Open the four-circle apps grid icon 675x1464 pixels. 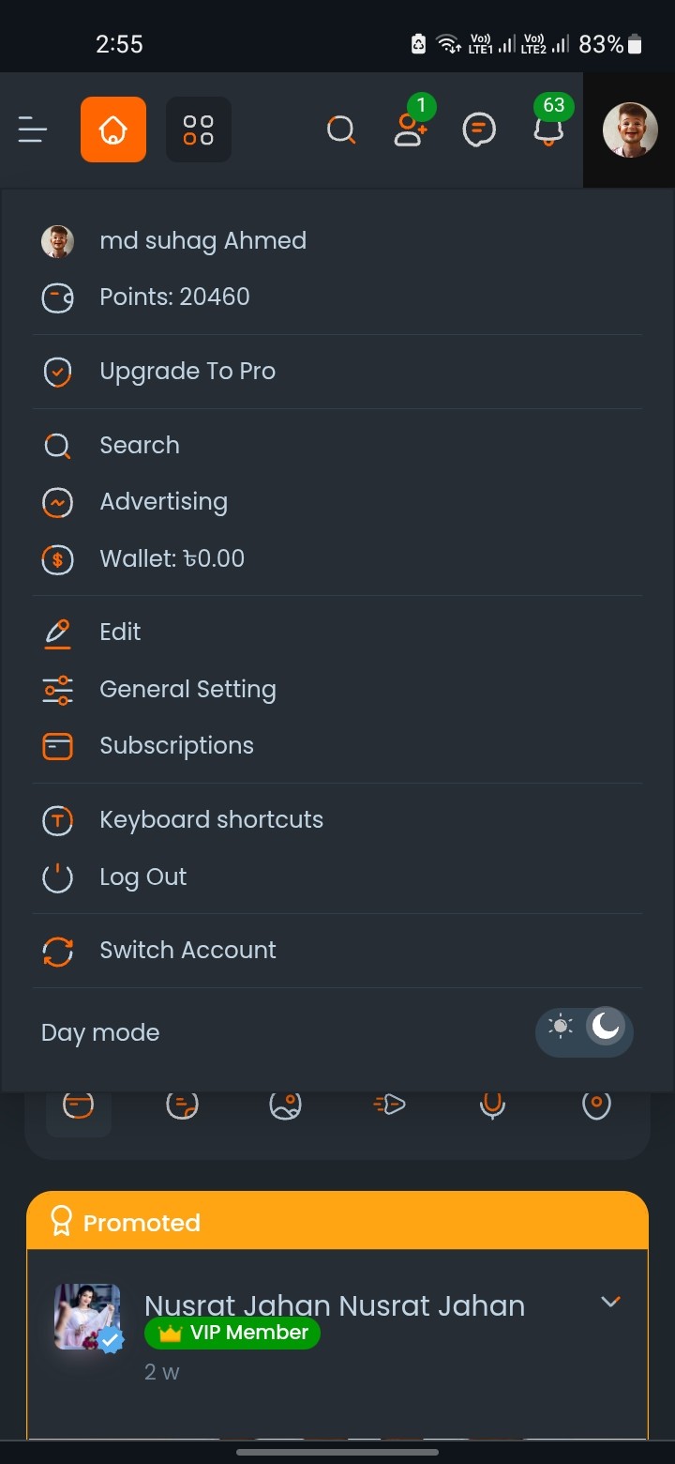[x=199, y=130]
